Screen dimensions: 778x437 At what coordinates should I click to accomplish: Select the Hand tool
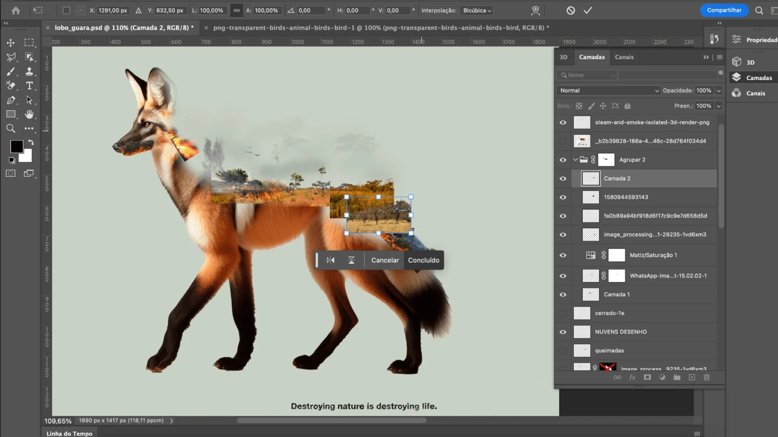pos(29,115)
